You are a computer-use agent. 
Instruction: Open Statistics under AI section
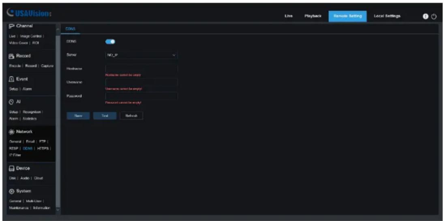[x=30, y=119]
